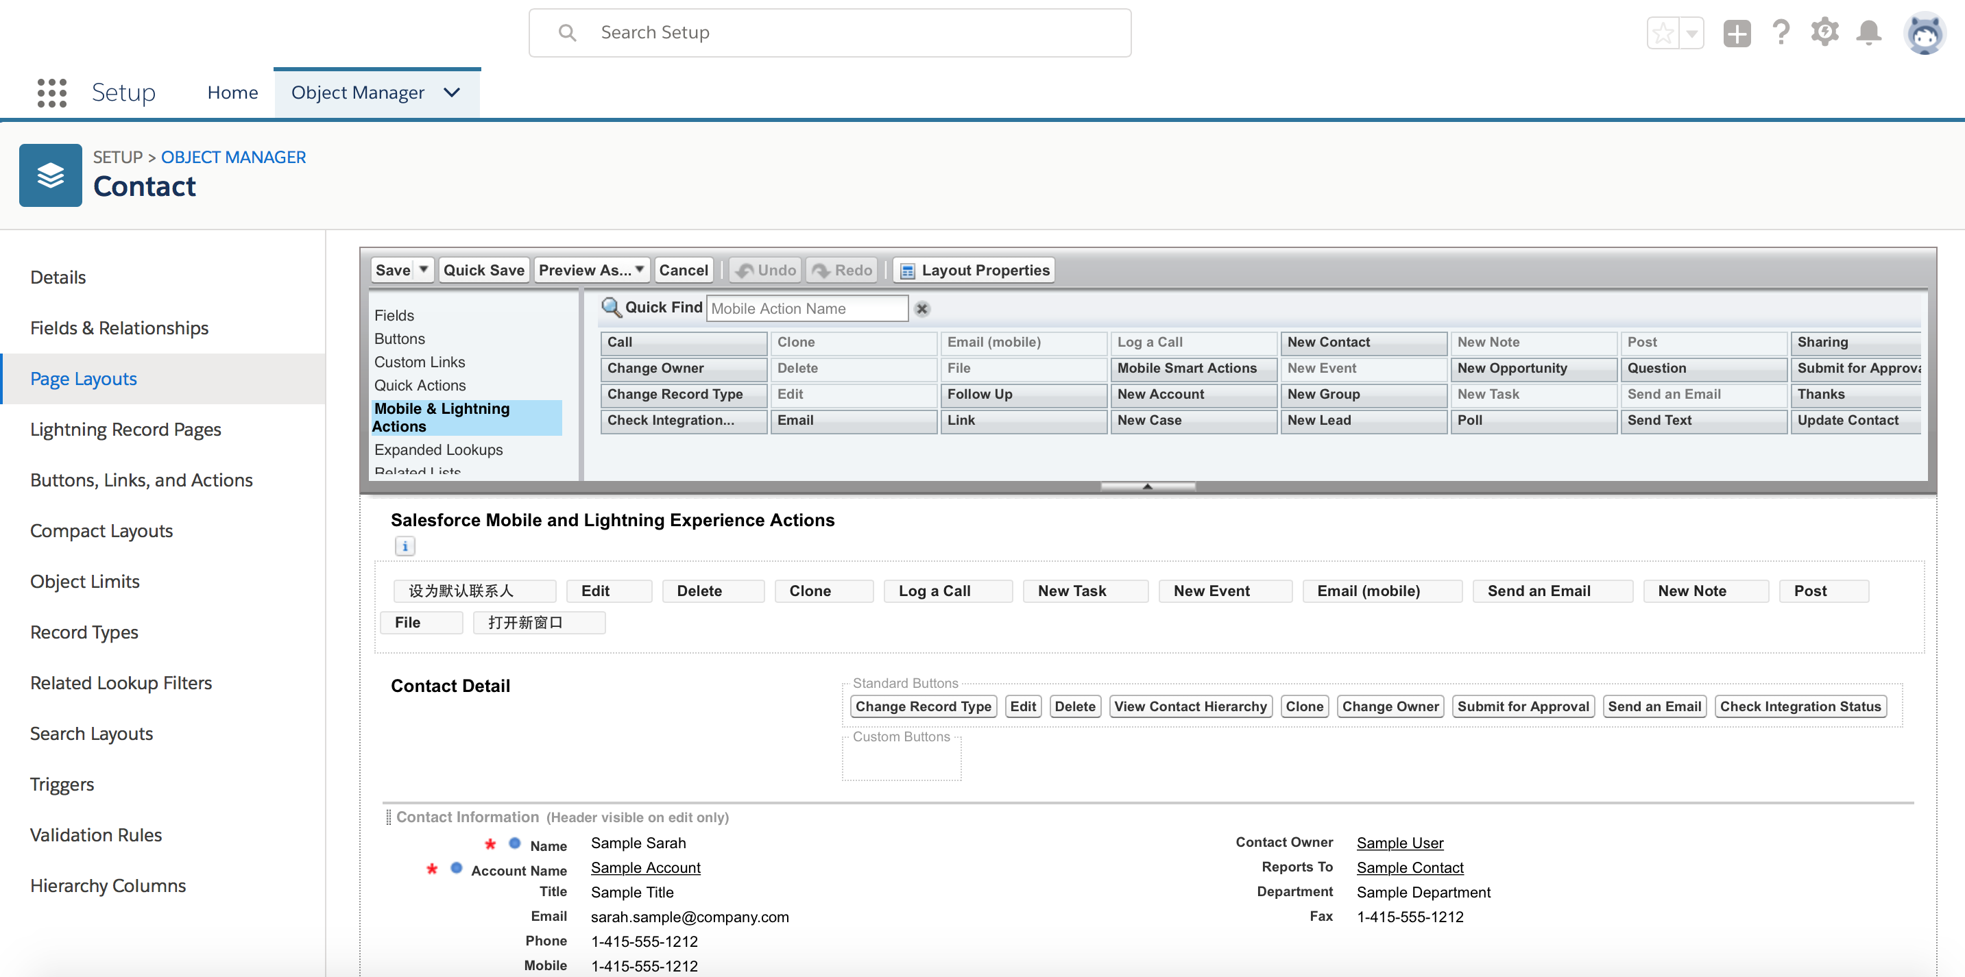Select the Custom Links palette category
1965x977 pixels.
click(420, 362)
